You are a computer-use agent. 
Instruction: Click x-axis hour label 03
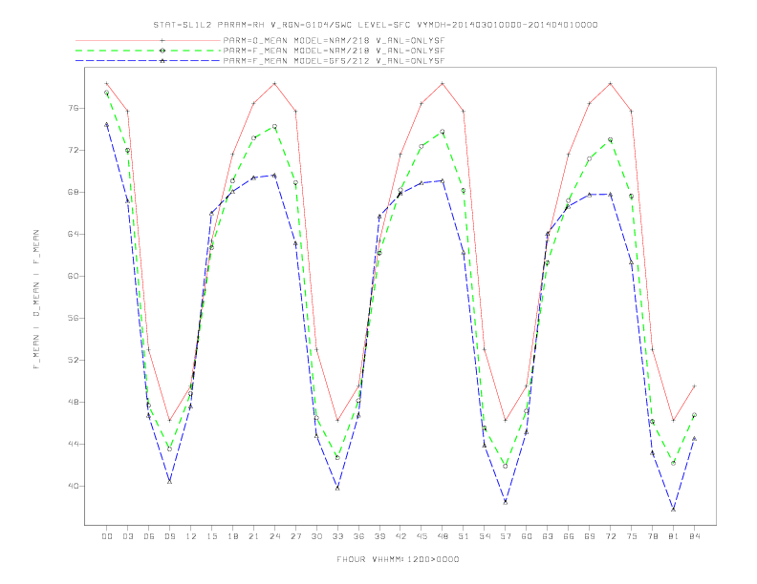coord(127,536)
